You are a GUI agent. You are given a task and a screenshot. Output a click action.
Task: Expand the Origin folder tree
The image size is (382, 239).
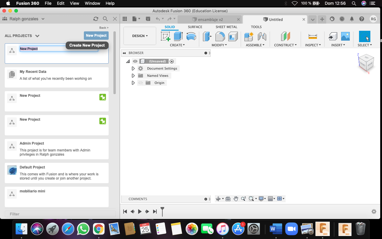(133, 83)
